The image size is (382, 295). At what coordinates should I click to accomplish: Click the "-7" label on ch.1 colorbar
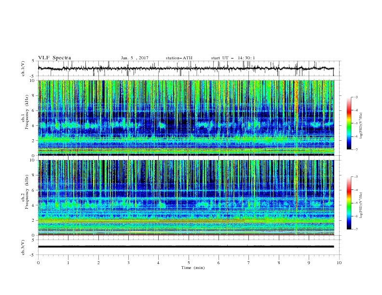[356, 149]
